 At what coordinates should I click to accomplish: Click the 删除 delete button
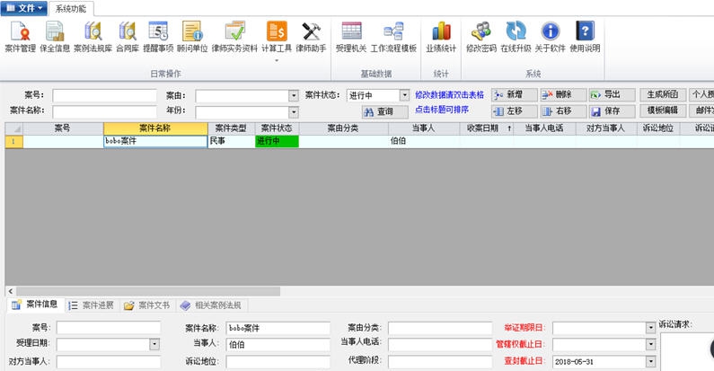click(x=563, y=94)
